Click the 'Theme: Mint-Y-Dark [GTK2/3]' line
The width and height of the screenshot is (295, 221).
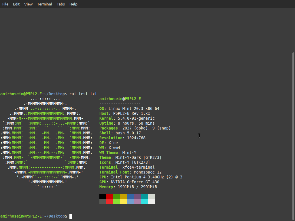click(x=131, y=157)
